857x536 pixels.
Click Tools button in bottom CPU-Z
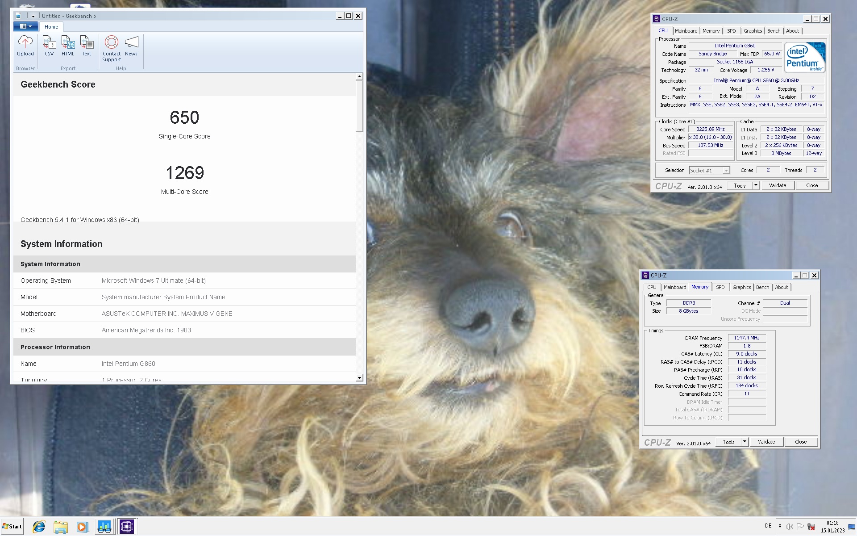pos(728,442)
